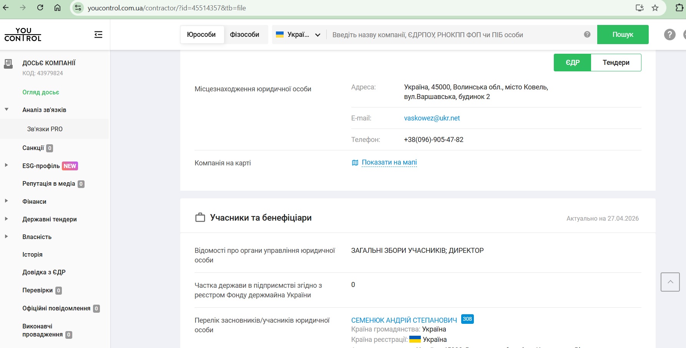Open the help question mark icon
Viewport: 686px width, 348px height.
point(669,35)
